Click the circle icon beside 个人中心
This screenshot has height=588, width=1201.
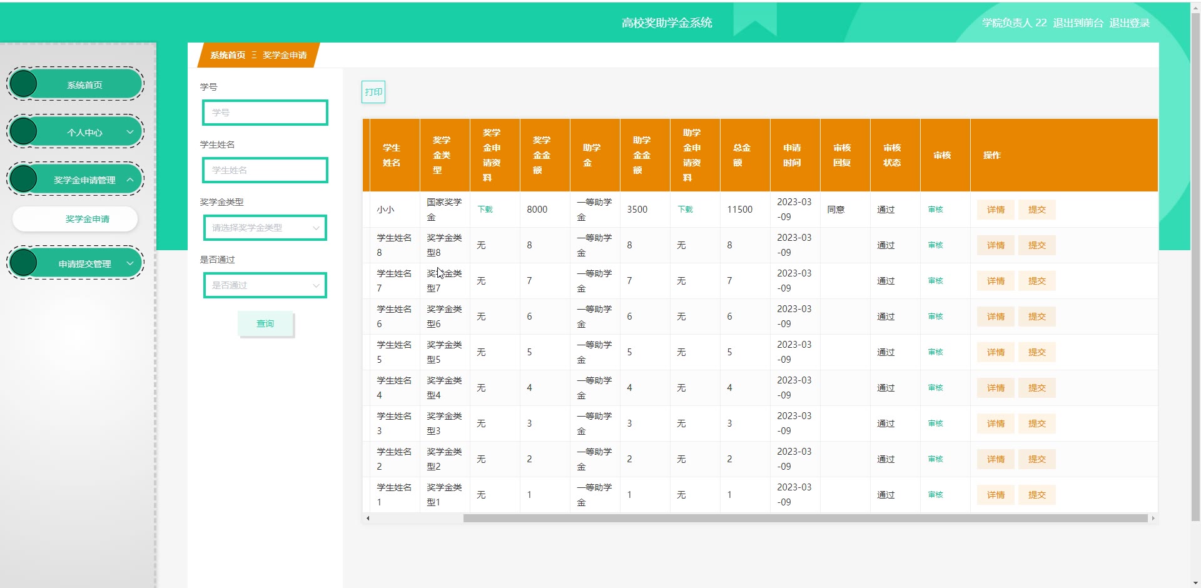click(x=24, y=131)
